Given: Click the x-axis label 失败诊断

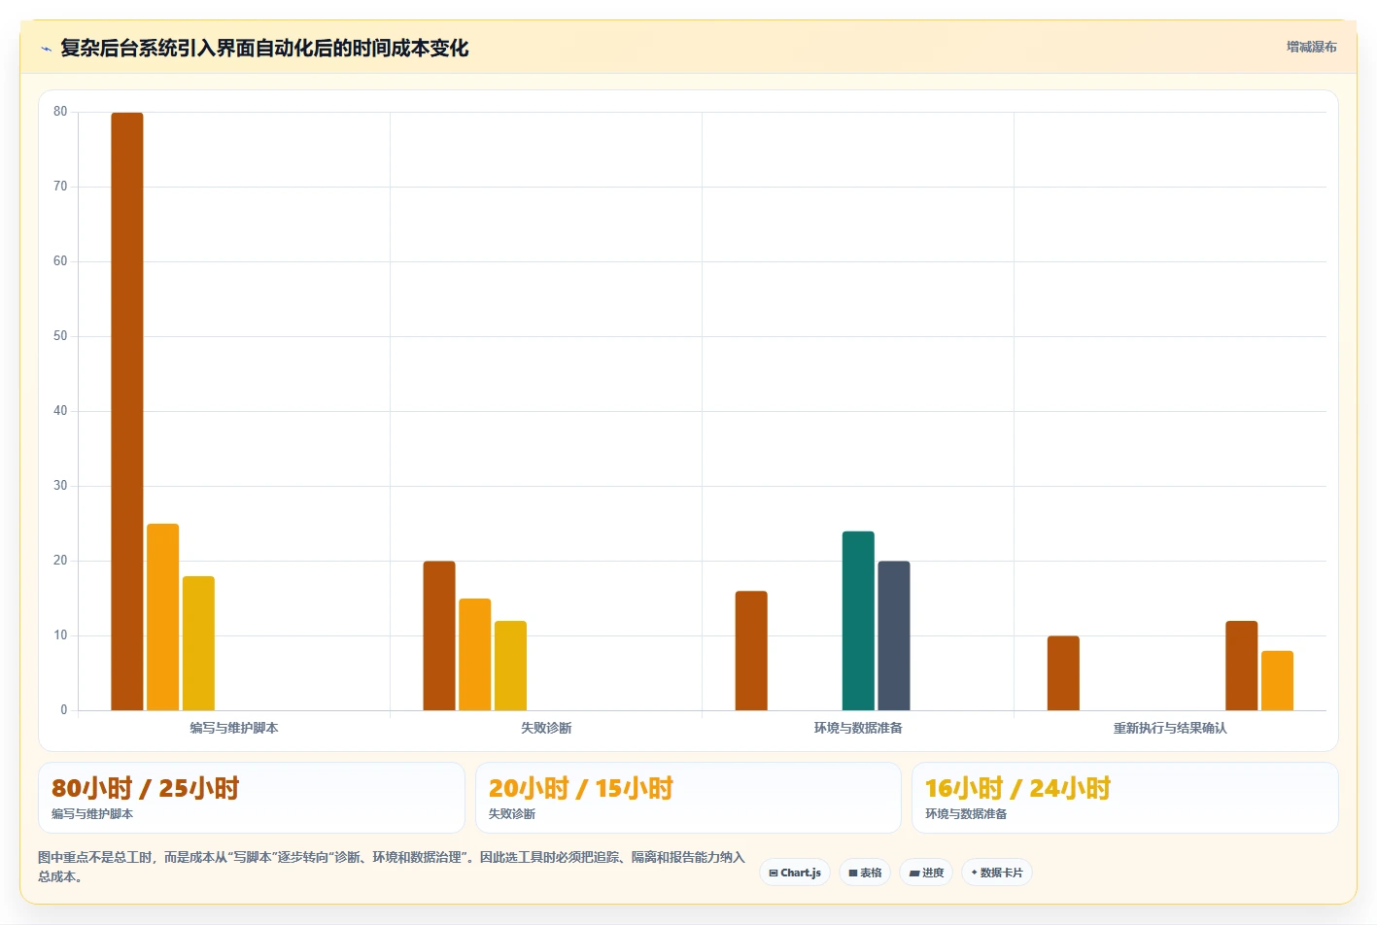Looking at the screenshot, I should point(546,728).
